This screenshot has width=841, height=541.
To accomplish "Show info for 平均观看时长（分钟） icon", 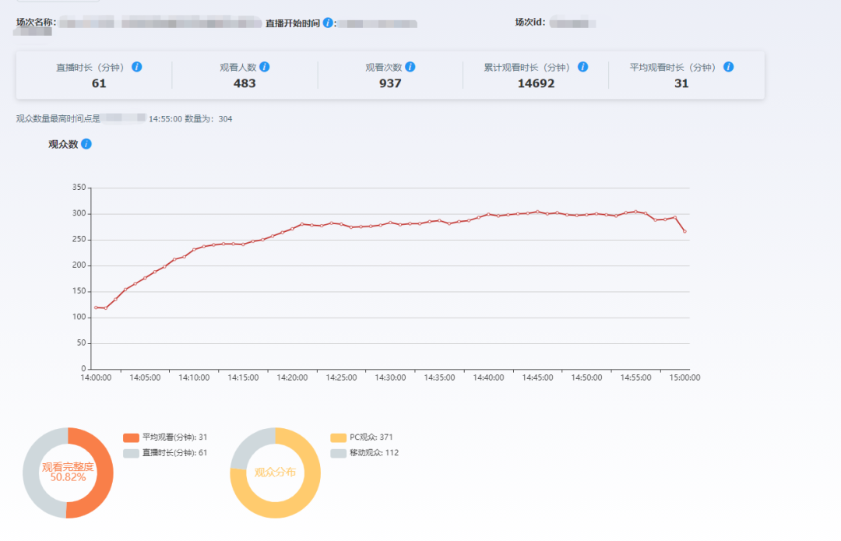I will [728, 67].
